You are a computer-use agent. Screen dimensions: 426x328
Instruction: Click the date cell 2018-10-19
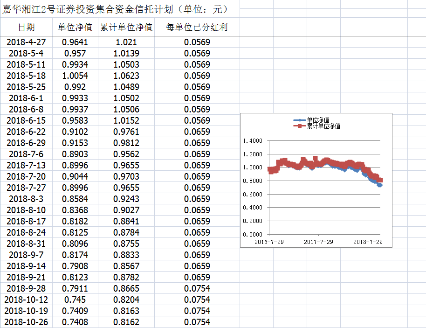coord(27,310)
